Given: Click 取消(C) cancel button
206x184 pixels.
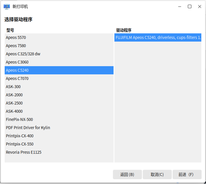Looking at the screenshot, I should 157,174.
